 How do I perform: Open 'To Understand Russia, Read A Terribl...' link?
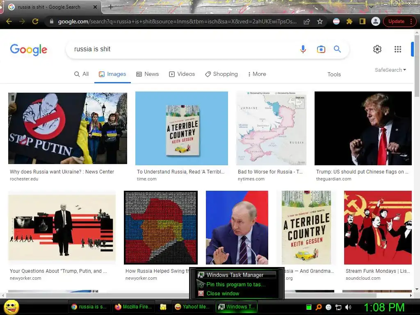point(180,172)
